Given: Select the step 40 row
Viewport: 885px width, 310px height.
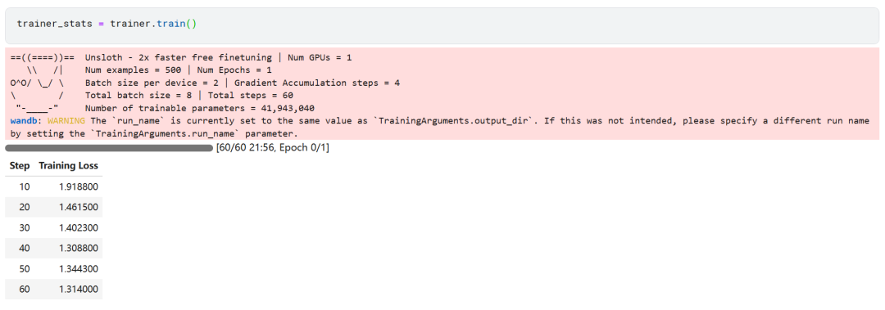Looking at the screenshot, I should 53,248.
